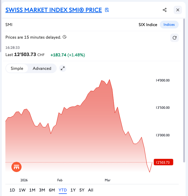Screen dimensions: 188x196
Task: Select the 1D time range
Action: 12,190
